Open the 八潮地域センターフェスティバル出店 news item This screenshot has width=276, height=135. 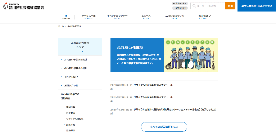[x=175, y=109]
